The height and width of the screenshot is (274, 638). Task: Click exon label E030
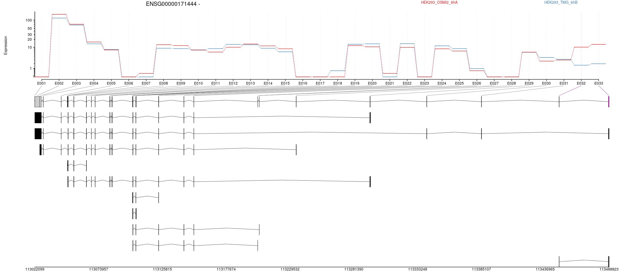546,83
